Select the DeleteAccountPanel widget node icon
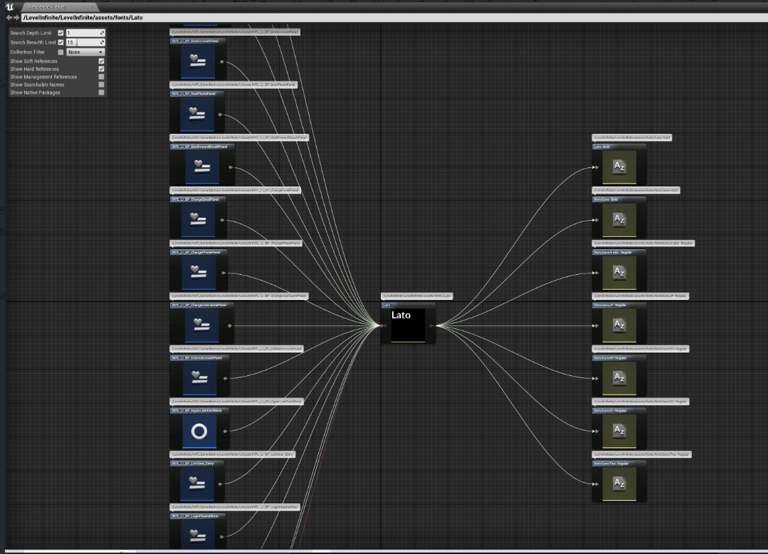Viewport: 768px width, 554px height. coord(199,378)
